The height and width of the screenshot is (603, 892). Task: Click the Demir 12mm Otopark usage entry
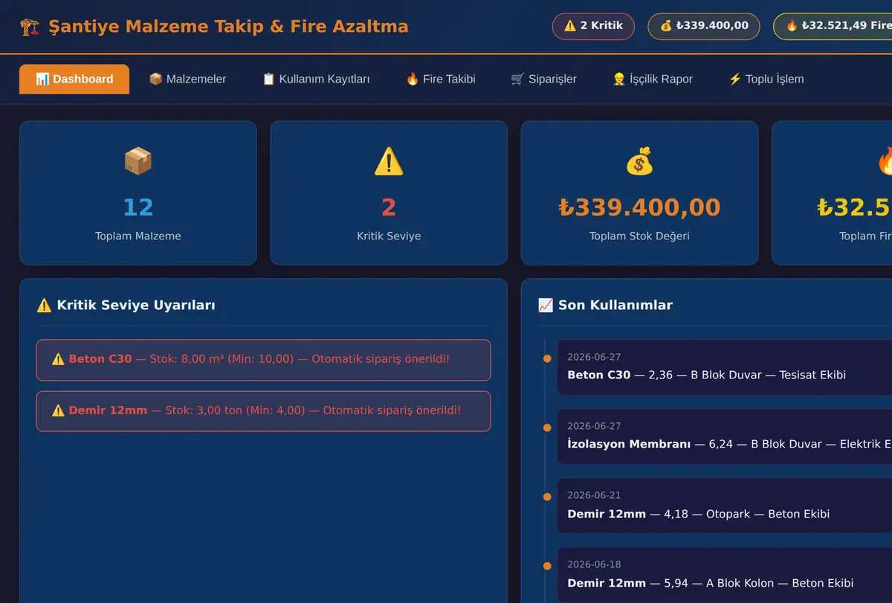pyautogui.click(x=725, y=506)
